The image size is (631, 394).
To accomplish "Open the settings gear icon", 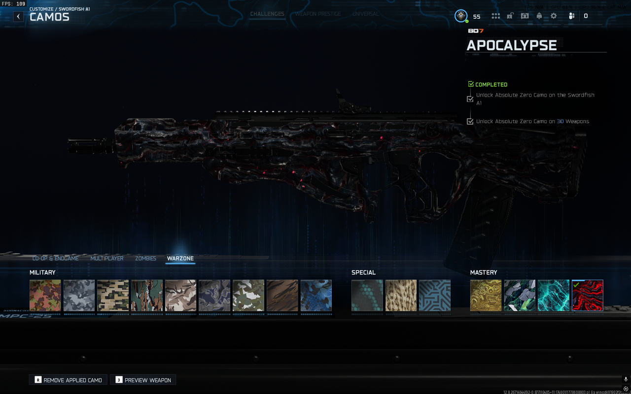I will tap(554, 16).
